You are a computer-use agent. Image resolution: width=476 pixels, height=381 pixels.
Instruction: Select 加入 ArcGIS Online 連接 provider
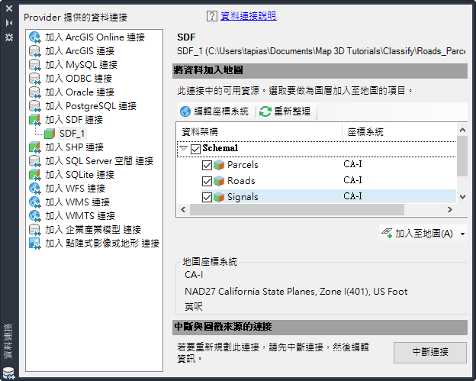tap(95, 37)
